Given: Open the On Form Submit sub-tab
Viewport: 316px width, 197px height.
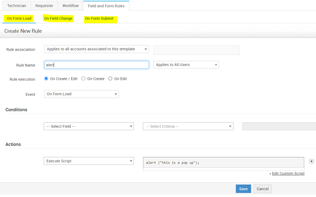Looking at the screenshot, I should point(99,18).
